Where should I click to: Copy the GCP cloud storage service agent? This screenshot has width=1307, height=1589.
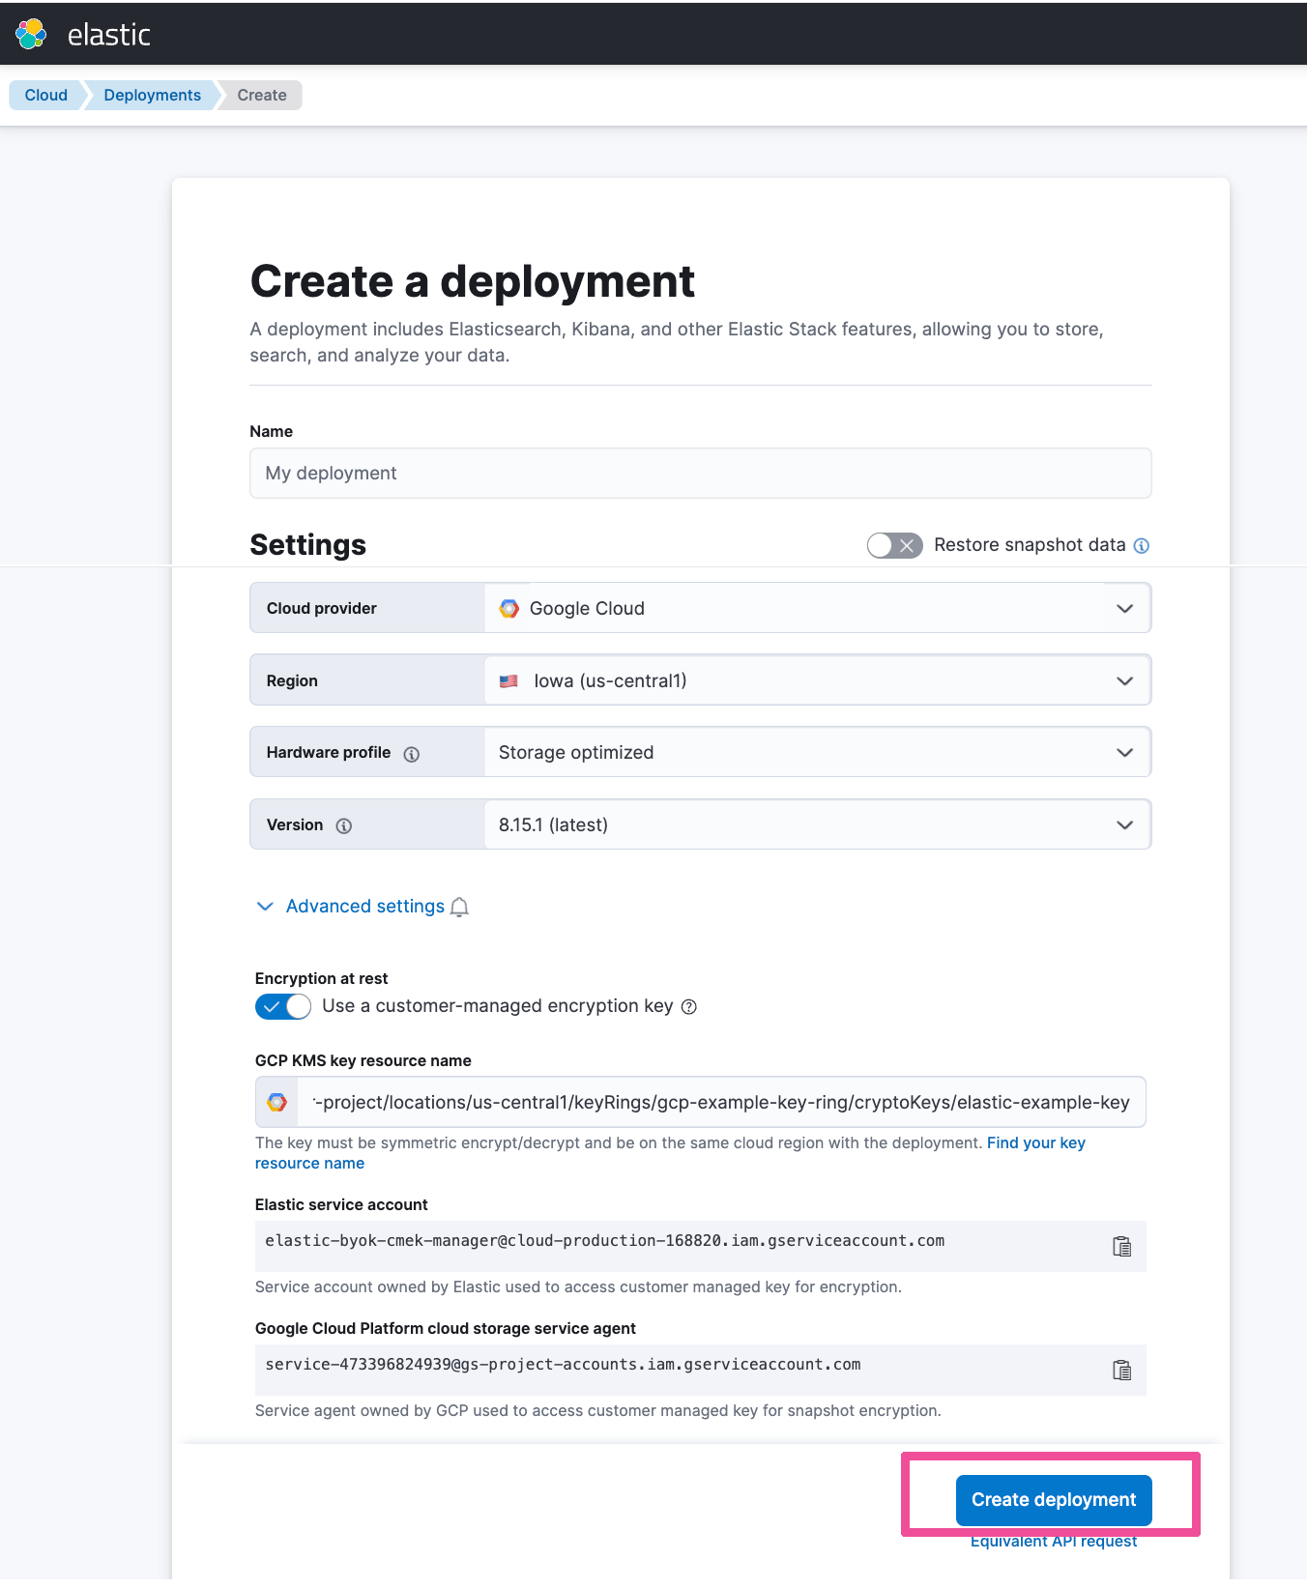(x=1121, y=1371)
